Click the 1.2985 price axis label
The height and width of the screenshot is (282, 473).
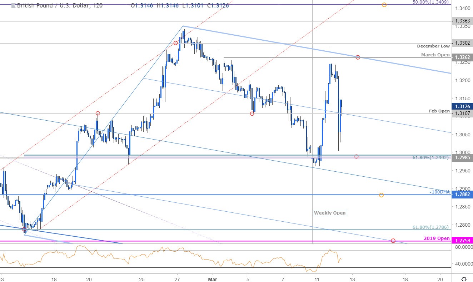coord(462,157)
